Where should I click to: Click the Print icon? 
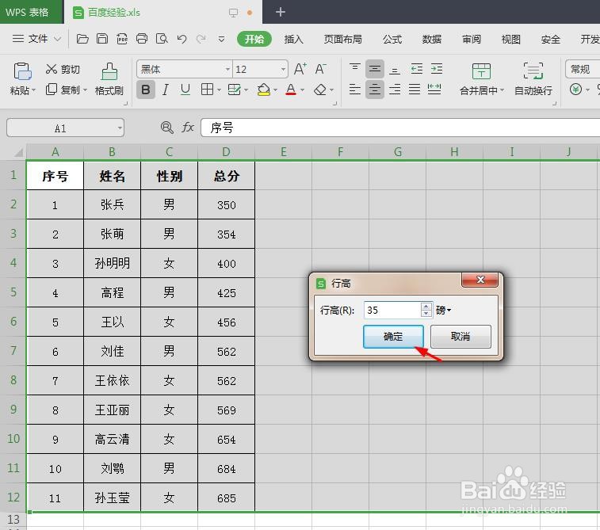(142, 39)
